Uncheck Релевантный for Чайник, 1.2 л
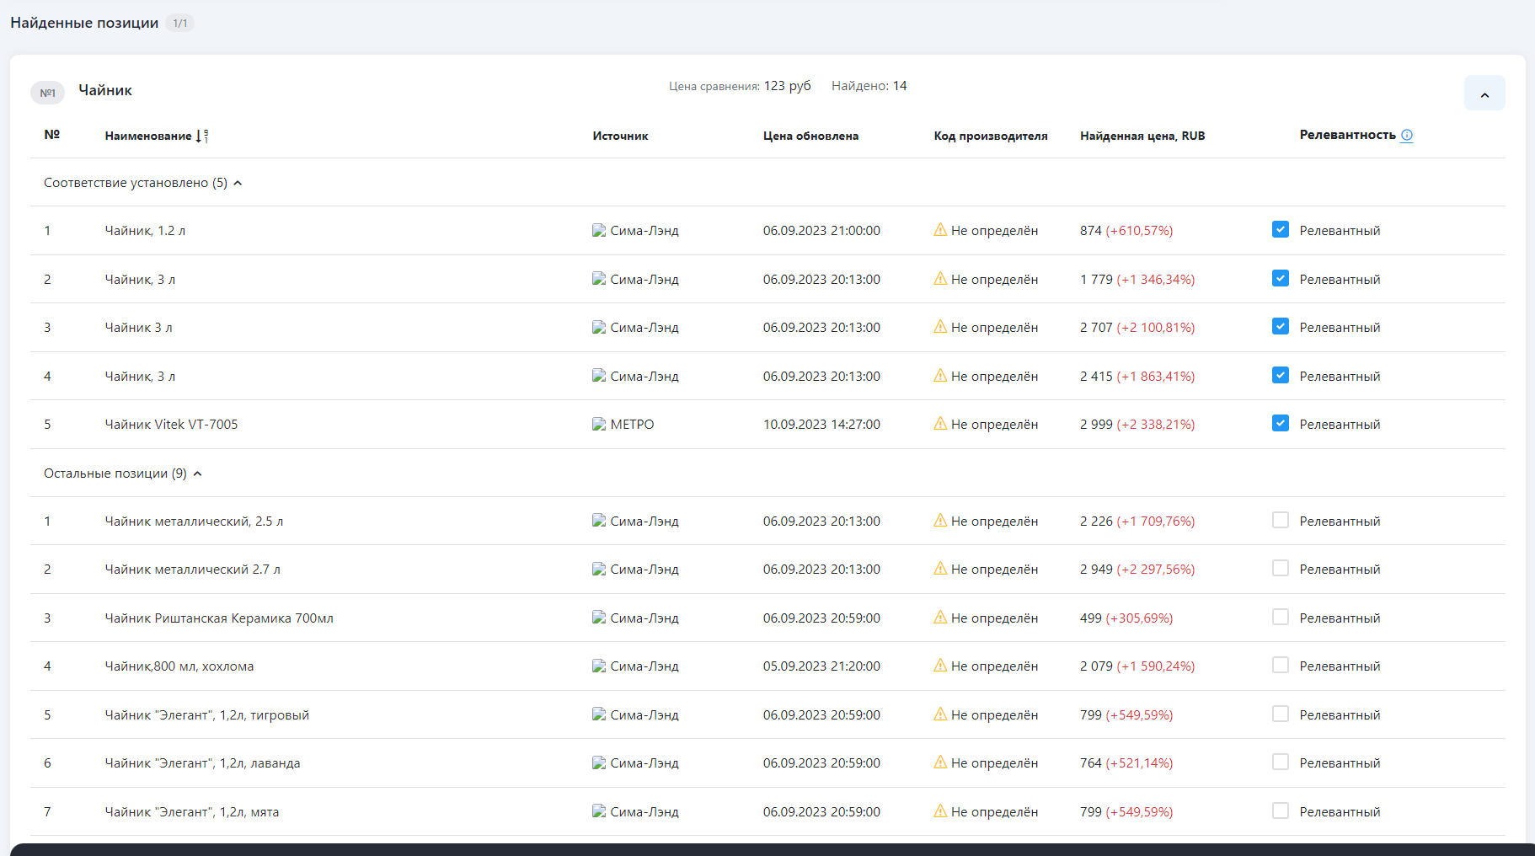 click(1280, 229)
